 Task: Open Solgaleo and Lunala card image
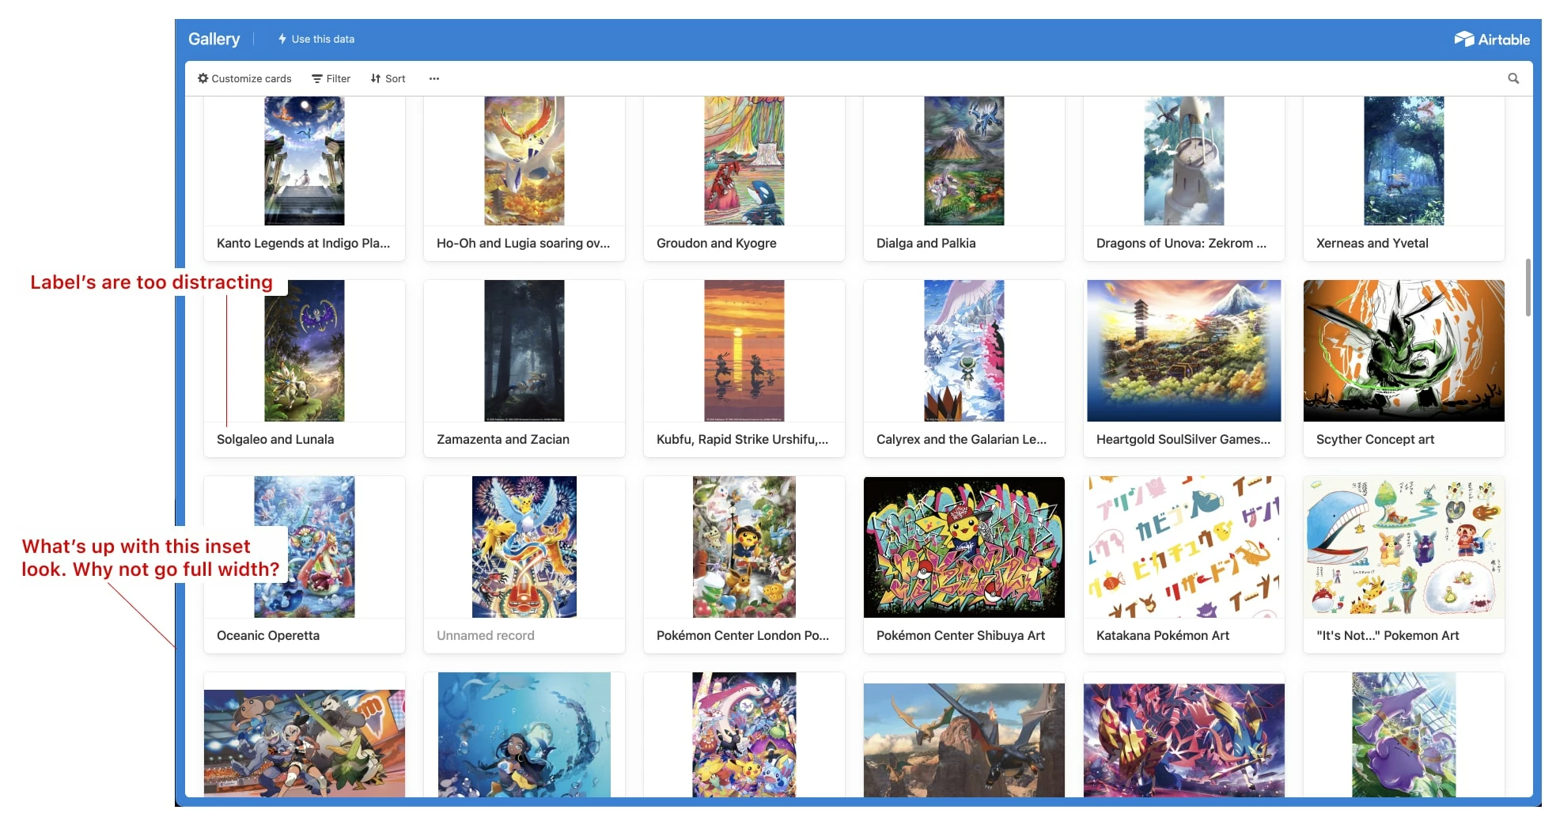(305, 350)
